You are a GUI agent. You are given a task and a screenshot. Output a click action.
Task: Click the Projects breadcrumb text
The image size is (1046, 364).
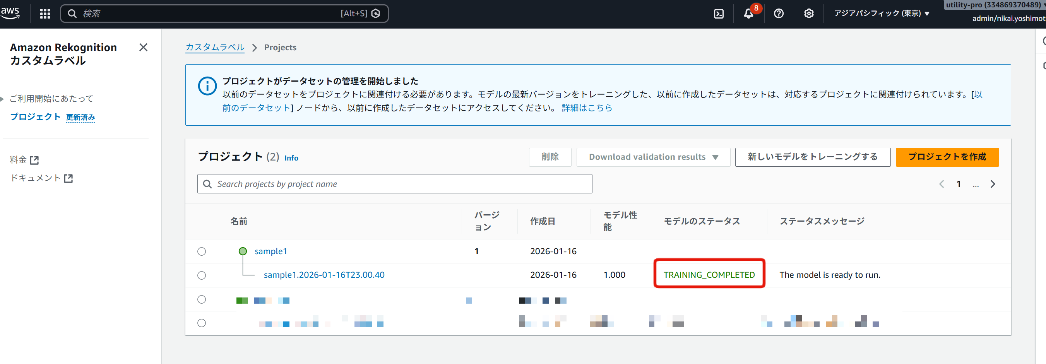pos(280,48)
